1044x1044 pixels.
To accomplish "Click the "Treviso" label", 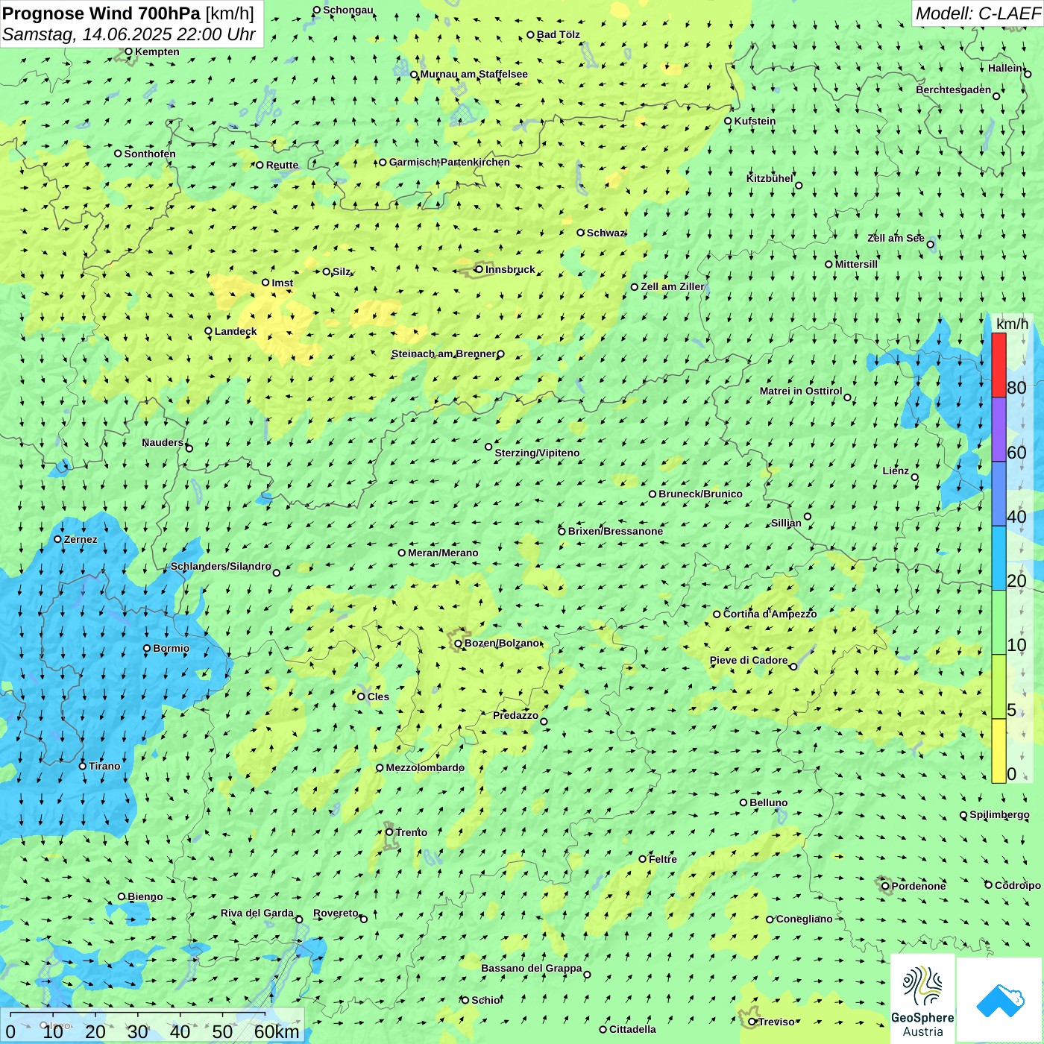I will click(x=777, y=1022).
